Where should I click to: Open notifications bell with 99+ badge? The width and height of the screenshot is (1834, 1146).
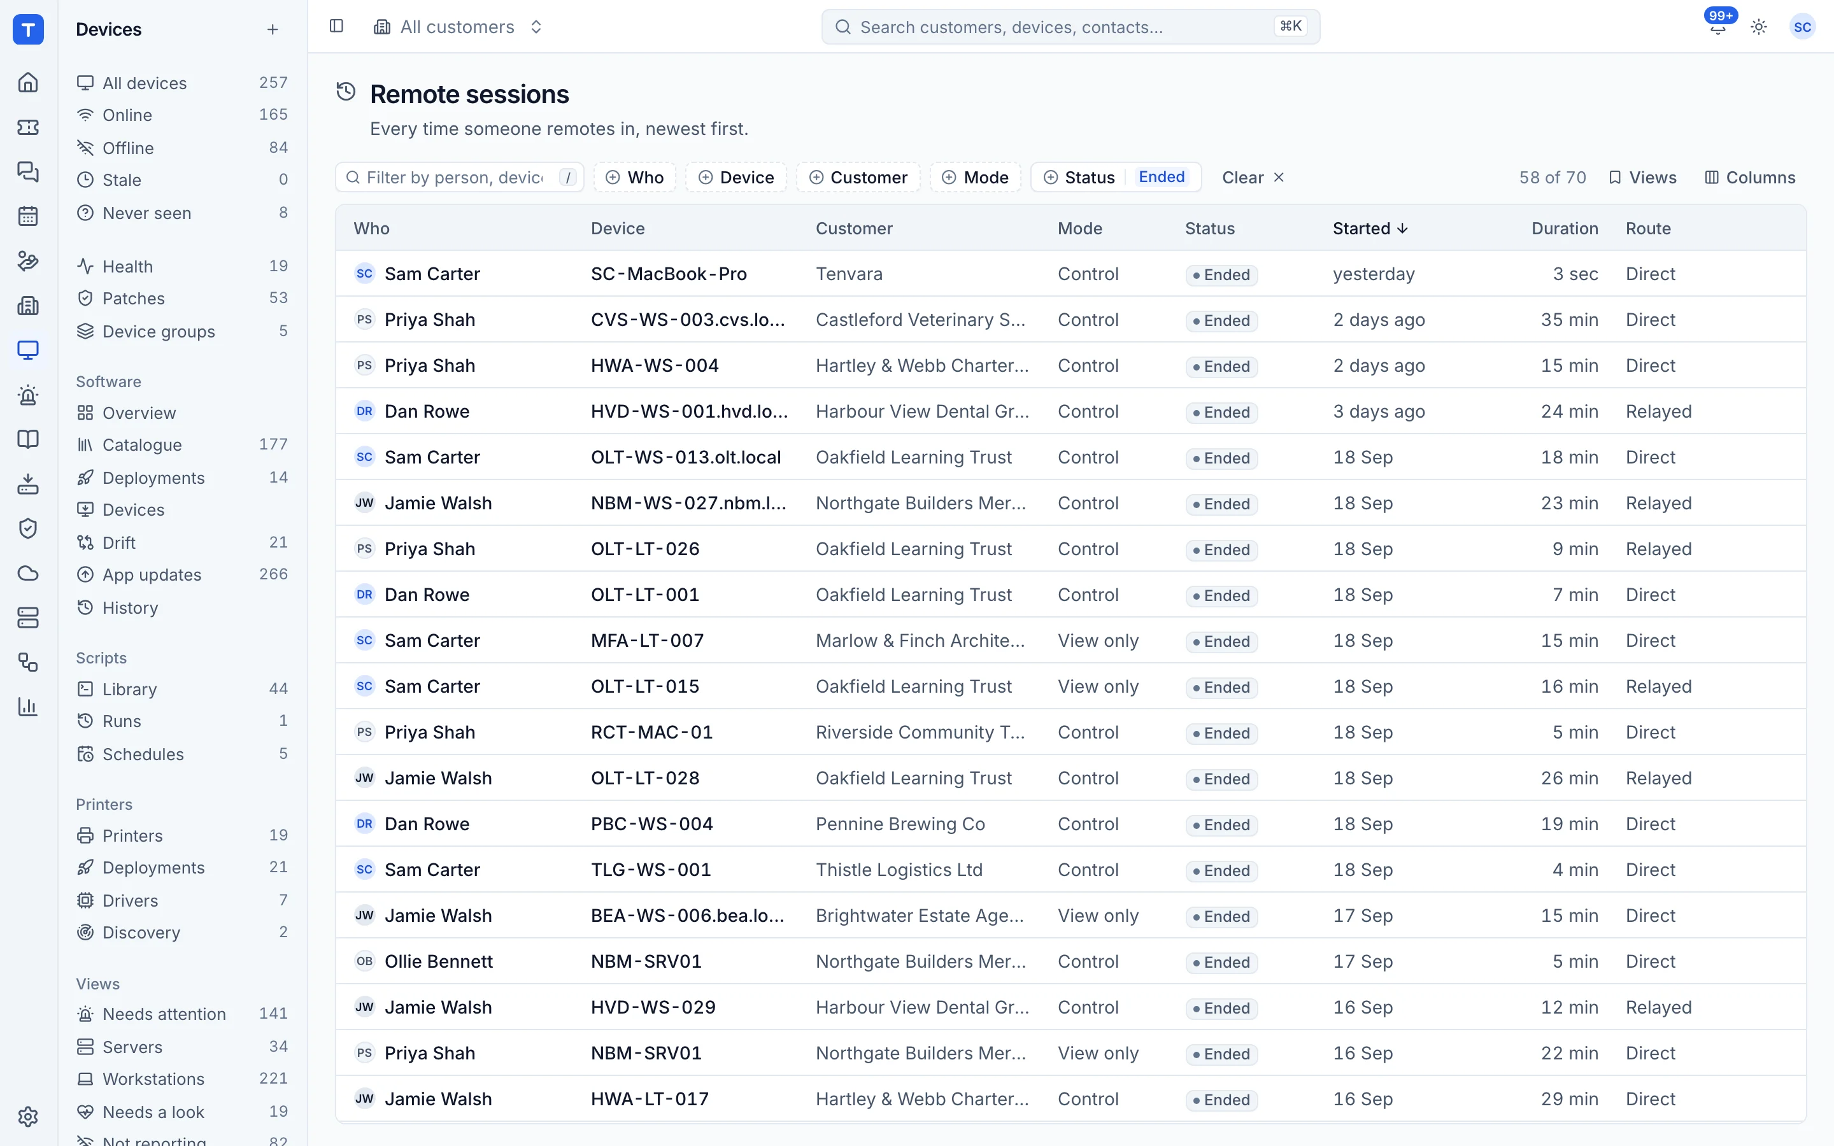[1718, 27]
